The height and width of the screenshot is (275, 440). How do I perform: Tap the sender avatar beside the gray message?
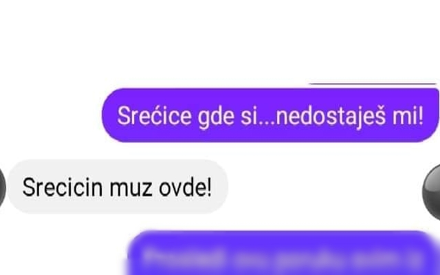point(3,186)
